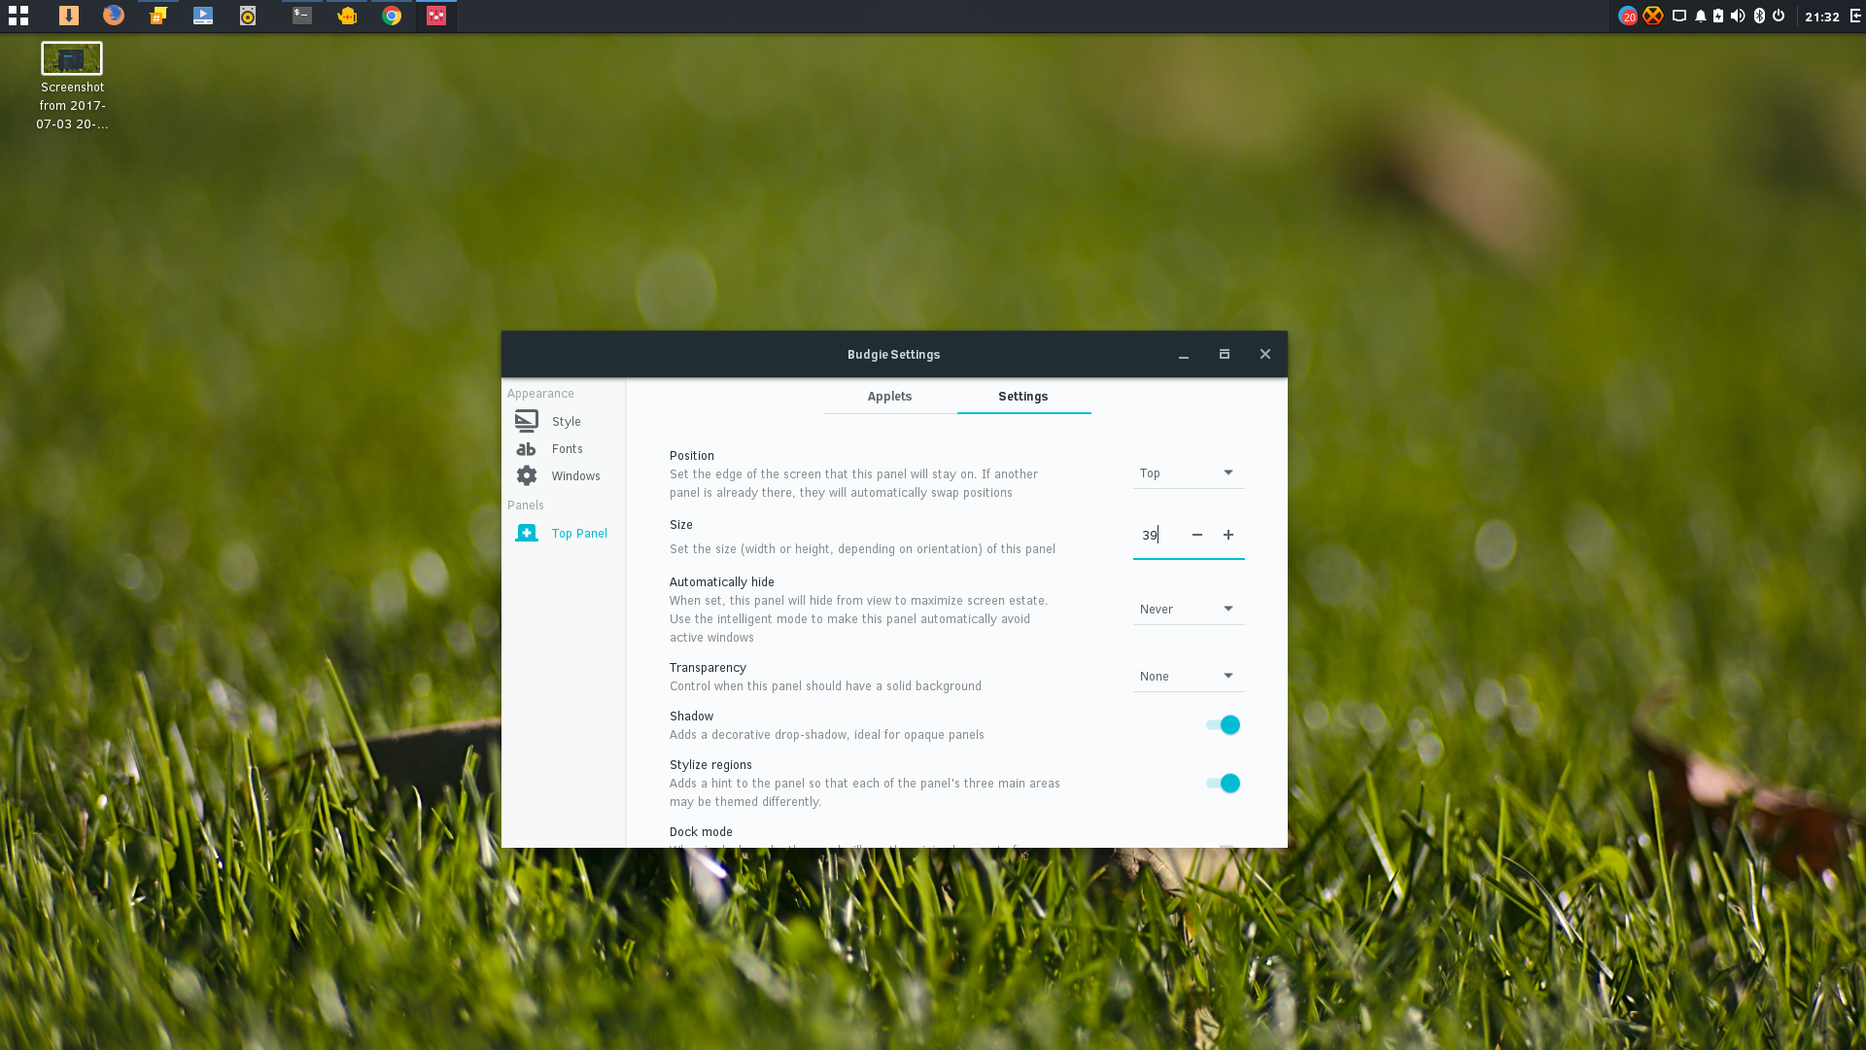Switch to the Applets tab
1866x1050 pixels.
point(889,396)
